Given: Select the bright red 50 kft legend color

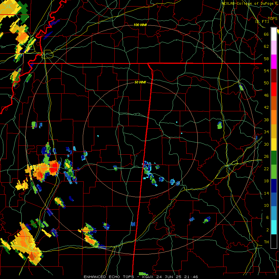Looking at the screenshot, I should (x=274, y=89).
